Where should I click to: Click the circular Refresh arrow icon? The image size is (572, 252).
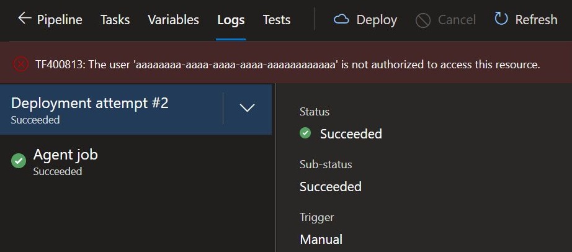click(501, 18)
